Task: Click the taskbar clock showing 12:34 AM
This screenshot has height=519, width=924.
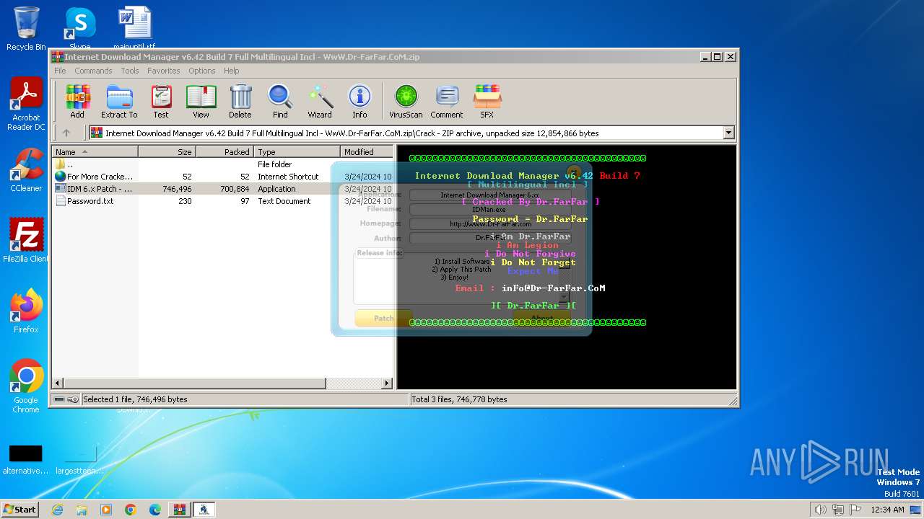Action: pyautogui.click(x=887, y=510)
